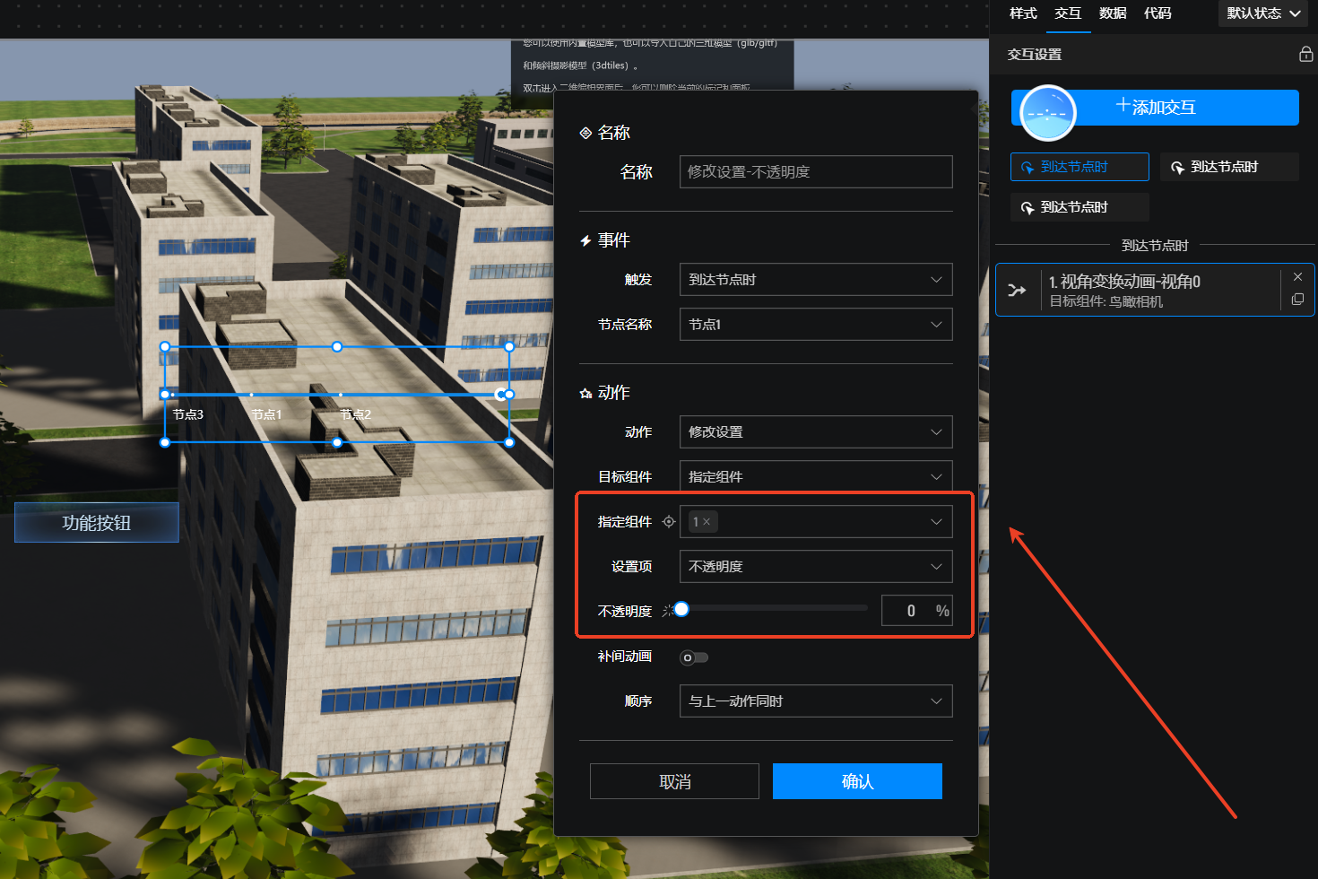1318x879 pixels.
Task: Open the 顺序 dropdown showing 与上一动作同时
Action: [x=814, y=701]
